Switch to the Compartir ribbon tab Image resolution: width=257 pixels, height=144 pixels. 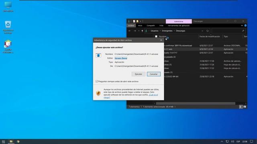point(151,26)
